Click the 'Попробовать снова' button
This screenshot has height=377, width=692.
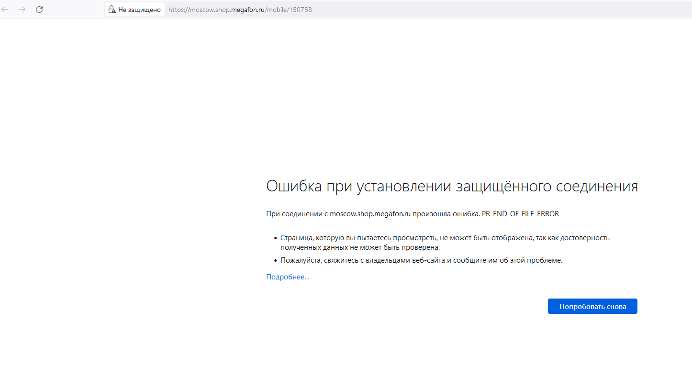[x=592, y=306]
